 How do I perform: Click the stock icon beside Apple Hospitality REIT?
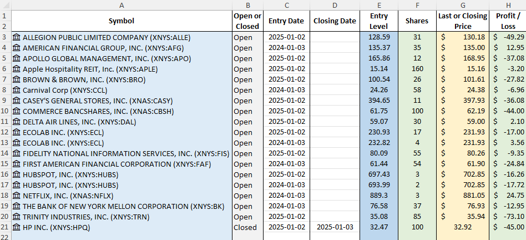16,69
